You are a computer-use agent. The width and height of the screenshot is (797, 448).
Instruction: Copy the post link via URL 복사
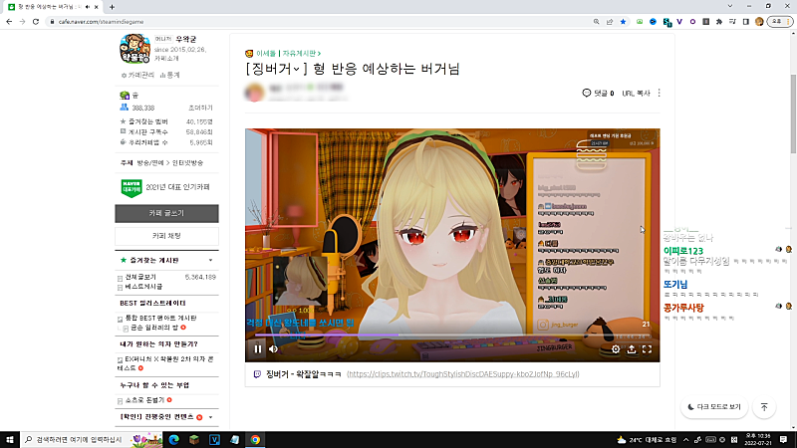(x=636, y=94)
